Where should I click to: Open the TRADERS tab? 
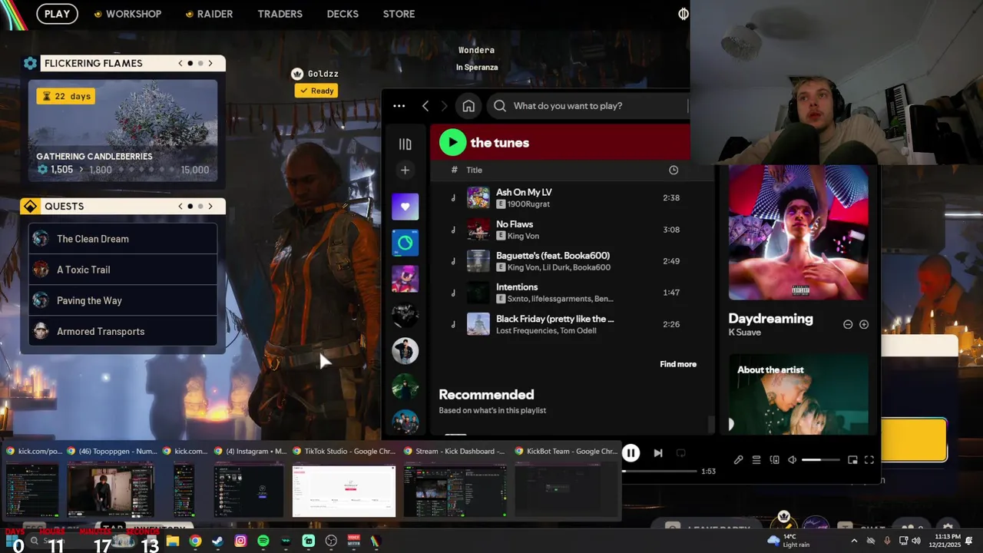click(280, 14)
